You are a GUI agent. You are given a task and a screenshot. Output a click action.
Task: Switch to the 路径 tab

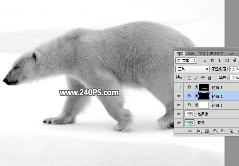(x=202, y=54)
